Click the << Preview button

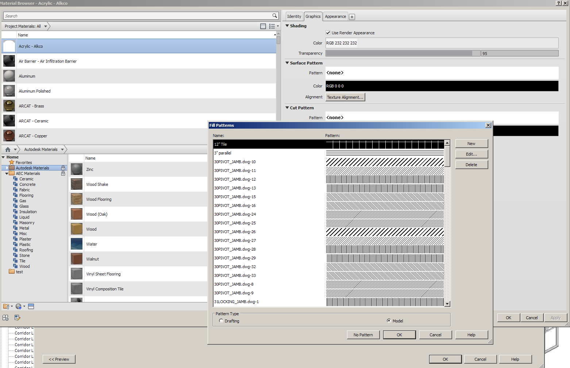click(59, 359)
